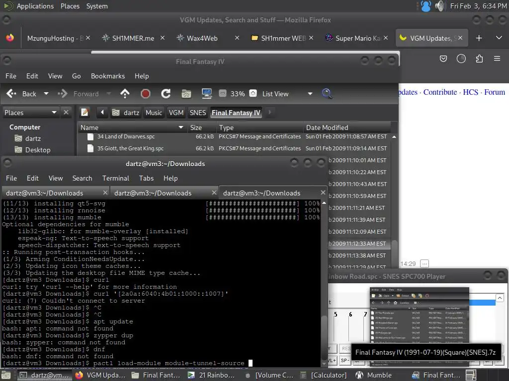Image resolution: width=509 pixels, height=381 pixels.
Task: Open the Back history dropdown arrow
Action: tap(46, 94)
